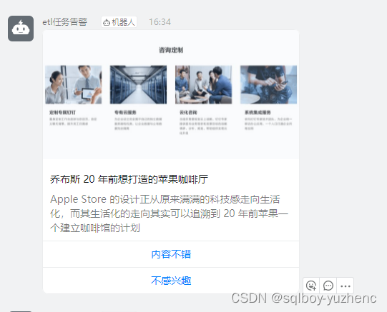Click the 16:34 message timestamp
This screenshot has width=387, height=312.
(160, 22)
